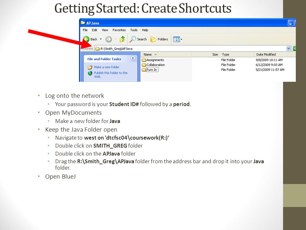Click the Publish to Web globe icon

(90, 73)
